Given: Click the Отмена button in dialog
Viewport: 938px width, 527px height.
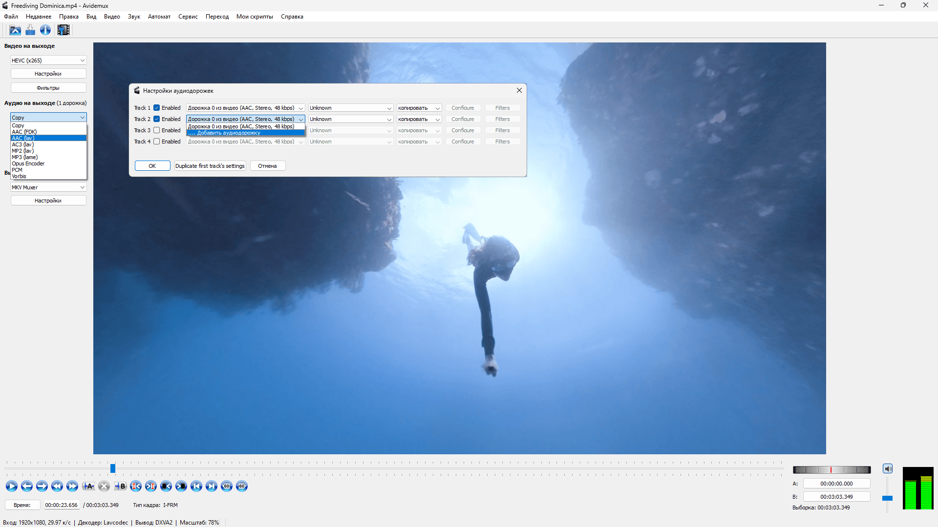Looking at the screenshot, I should pos(267,166).
